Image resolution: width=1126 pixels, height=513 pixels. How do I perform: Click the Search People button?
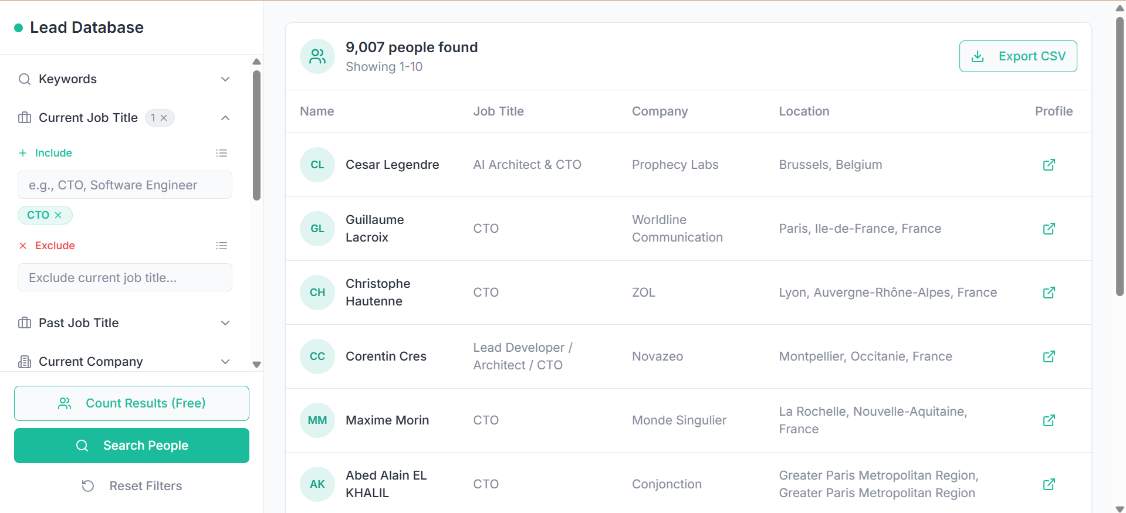coord(131,446)
